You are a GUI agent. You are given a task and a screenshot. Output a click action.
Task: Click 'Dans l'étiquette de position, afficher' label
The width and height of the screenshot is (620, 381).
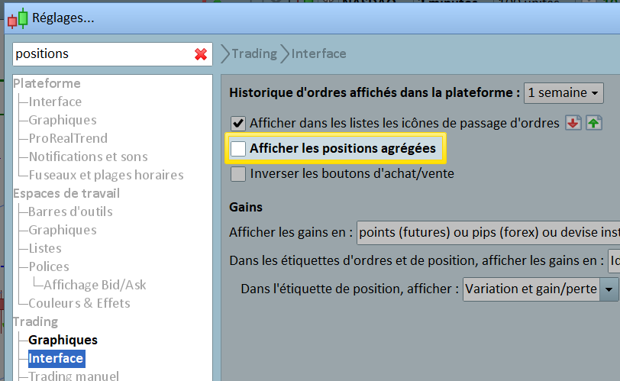pos(350,289)
